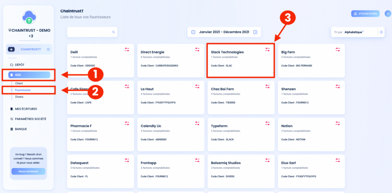Toggle sort direction circle icon

381,32
